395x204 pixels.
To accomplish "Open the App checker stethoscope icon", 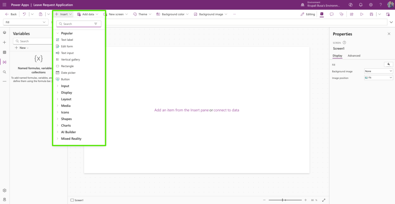I will click(x=342, y=14).
